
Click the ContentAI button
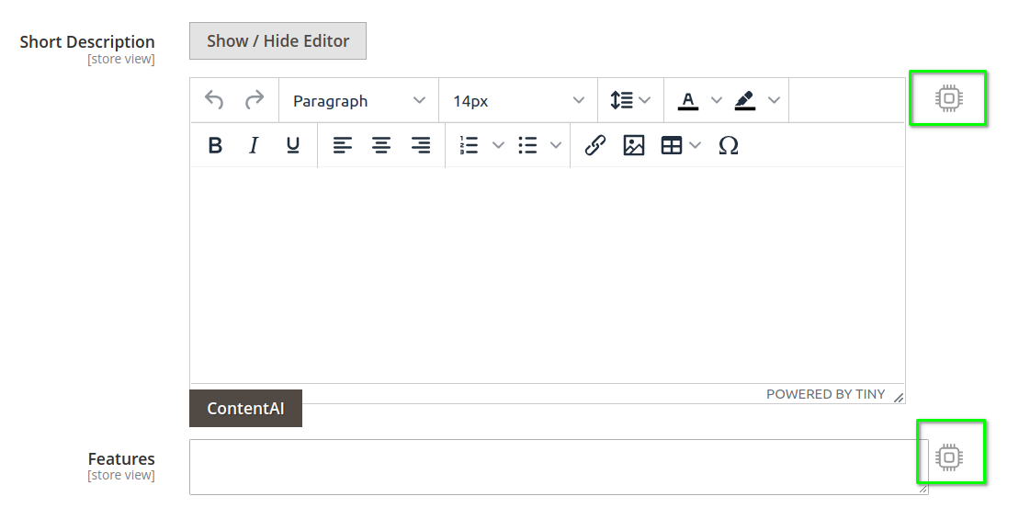pos(245,409)
